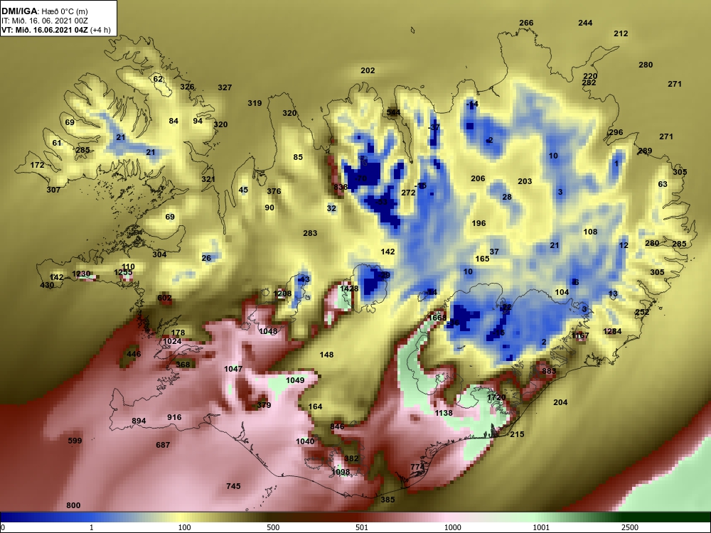Click the value 1230 on Snæfellsnes
Image resolution: width=711 pixels, height=533 pixels.
click(82, 274)
